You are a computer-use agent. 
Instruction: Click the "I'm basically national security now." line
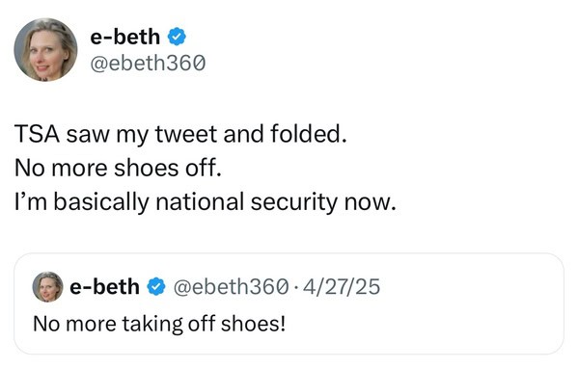point(206,202)
